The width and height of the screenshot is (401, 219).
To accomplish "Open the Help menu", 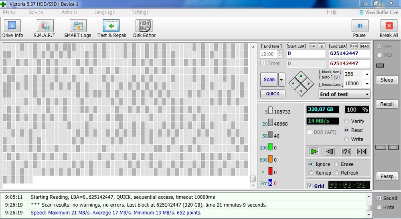I will click(x=332, y=12).
